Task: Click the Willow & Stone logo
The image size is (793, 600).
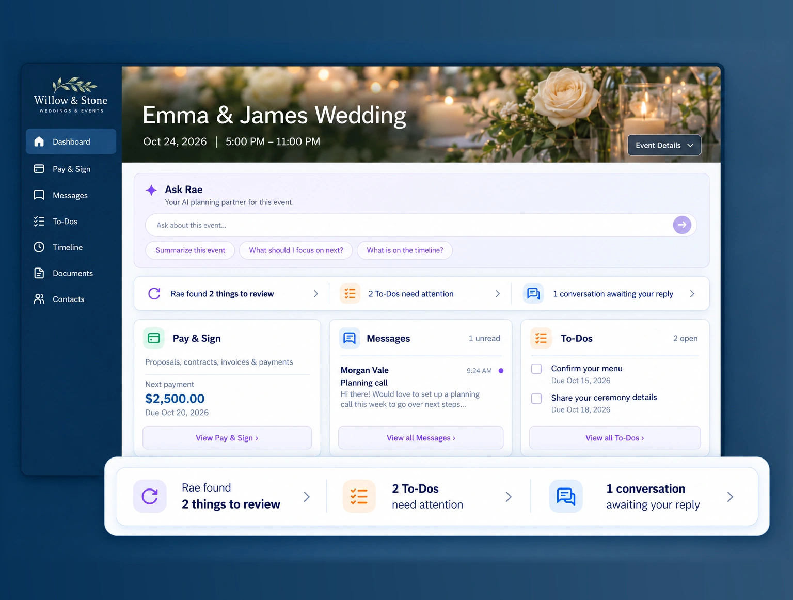Action: (71, 95)
